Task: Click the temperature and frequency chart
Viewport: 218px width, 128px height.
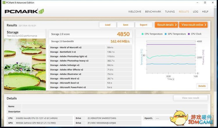Action: point(171,57)
